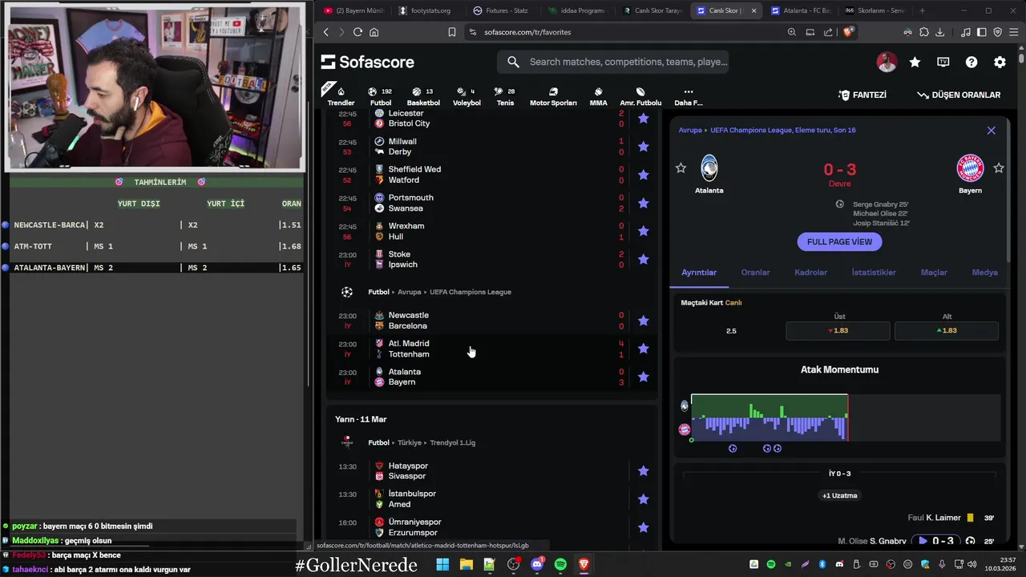Toggle favorite star for Portsmouth vs Swansea
This screenshot has height=577, width=1026.
tap(643, 203)
